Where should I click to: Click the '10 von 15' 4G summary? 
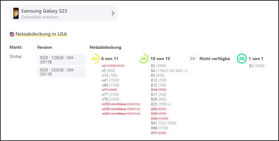(x=160, y=59)
